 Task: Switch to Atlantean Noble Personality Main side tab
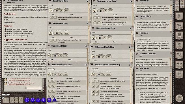pos(132,75)
